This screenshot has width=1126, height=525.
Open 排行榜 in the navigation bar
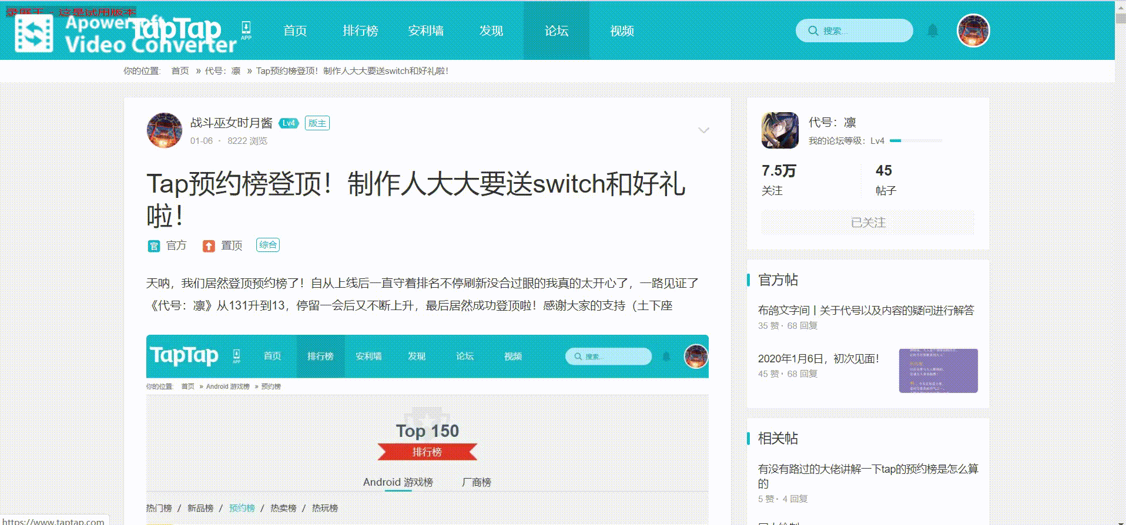point(360,31)
